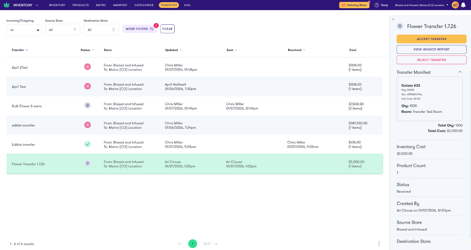Click rejected status icon for lowercase edible transfer

coord(87,125)
